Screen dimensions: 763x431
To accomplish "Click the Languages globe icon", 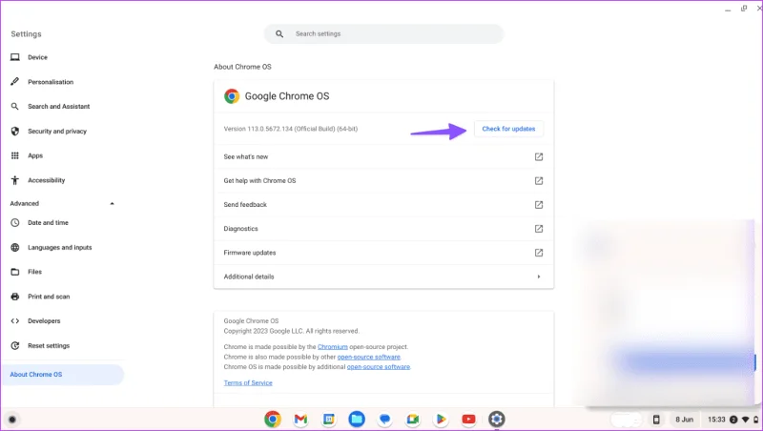I will [x=15, y=247].
